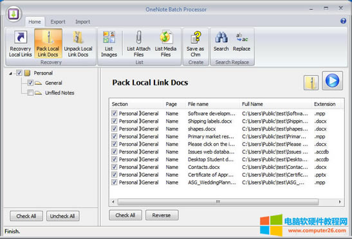
Task: Uncheck the General section checkbox
Action: (x=30, y=83)
